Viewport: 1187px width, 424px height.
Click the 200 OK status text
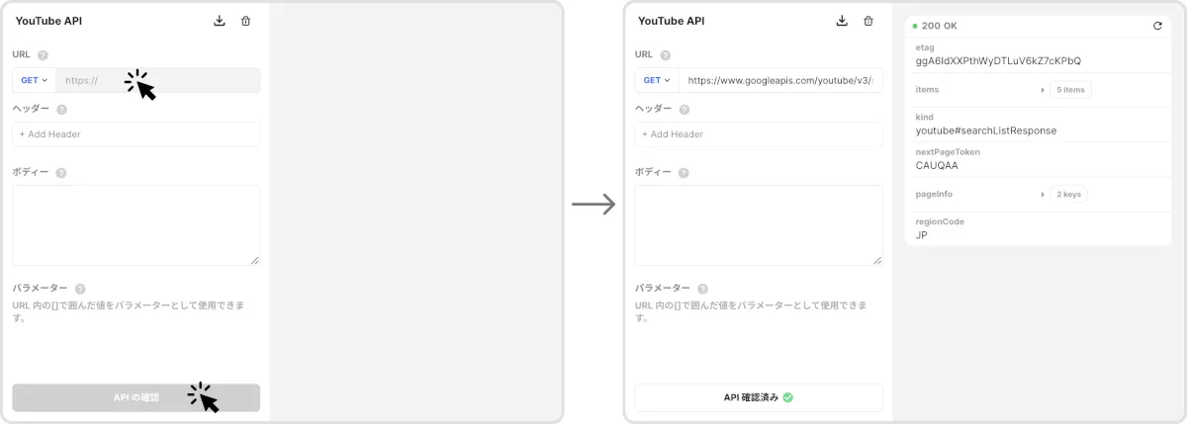[x=940, y=27]
